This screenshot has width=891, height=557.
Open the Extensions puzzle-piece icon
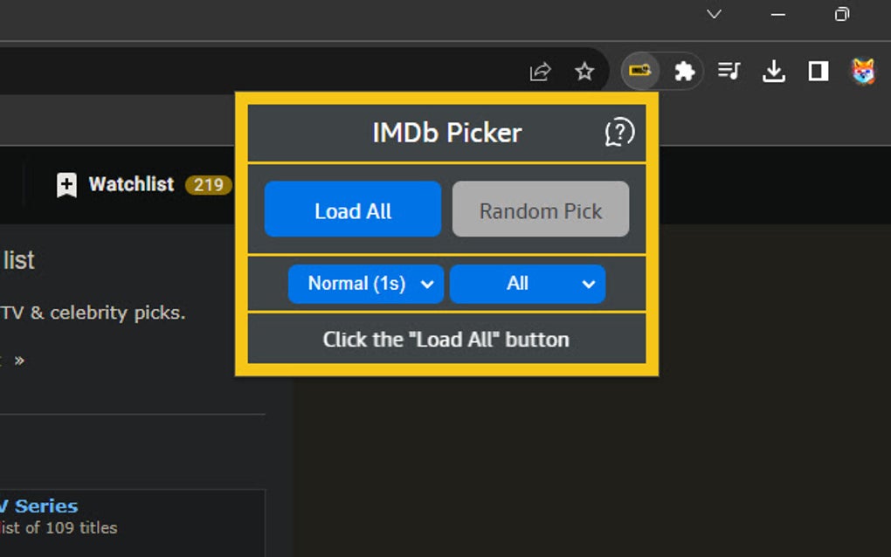click(685, 71)
